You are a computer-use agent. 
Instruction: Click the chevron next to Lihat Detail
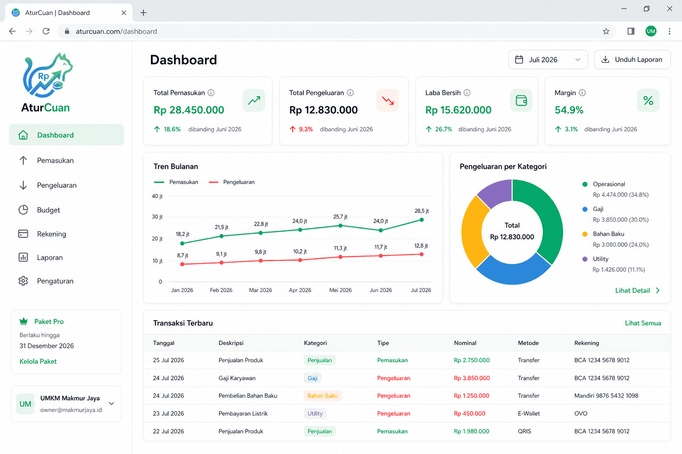tap(658, 290)
